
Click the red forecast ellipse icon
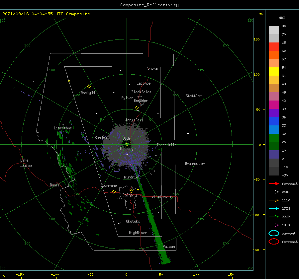[274, 242]
